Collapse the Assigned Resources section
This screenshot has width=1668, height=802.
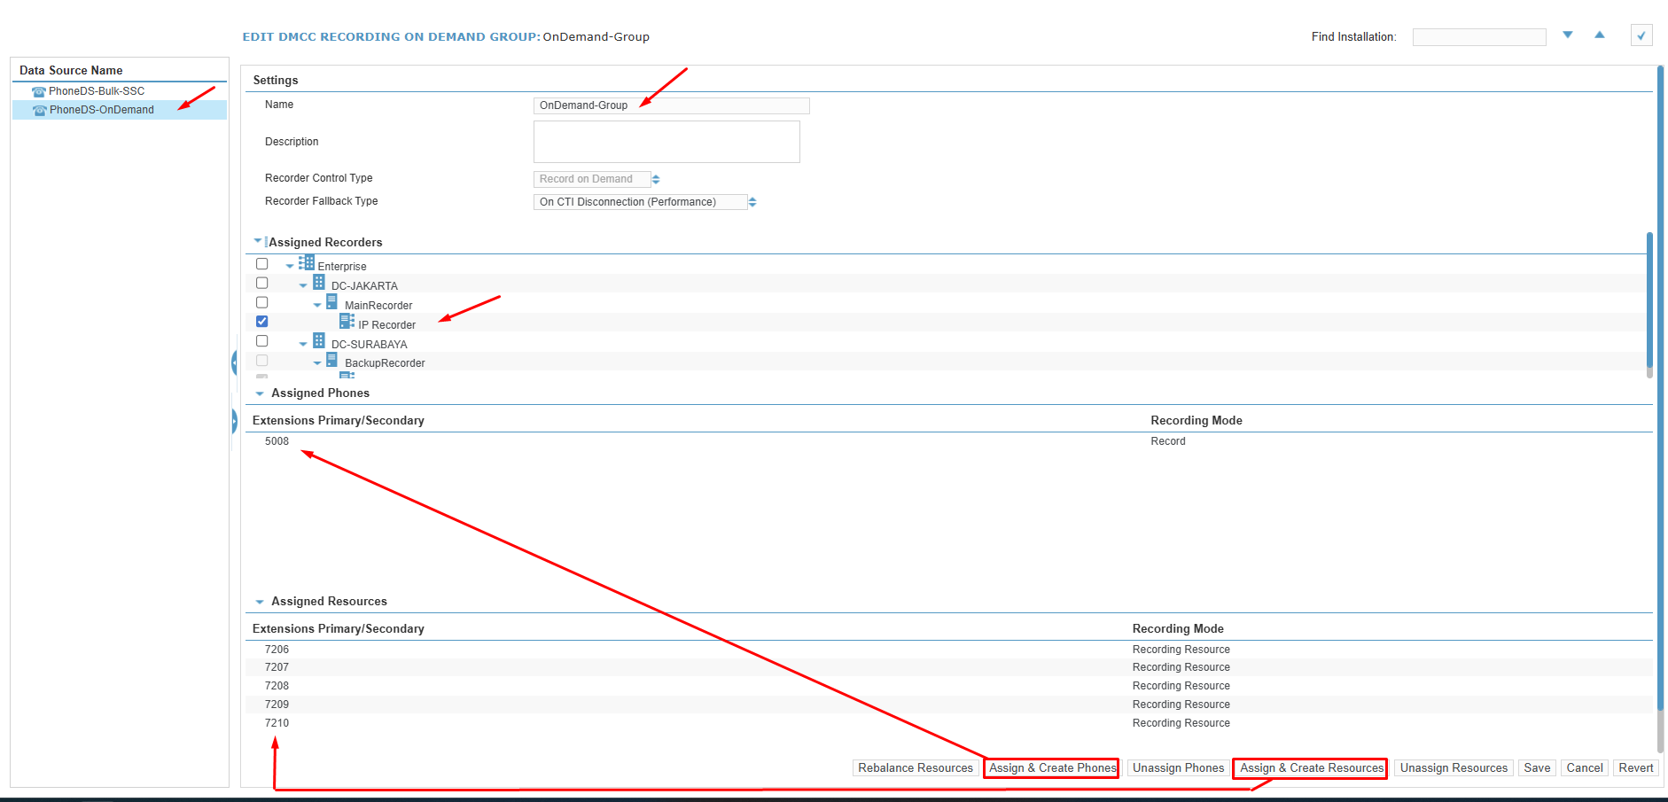(x=260, y=602)
